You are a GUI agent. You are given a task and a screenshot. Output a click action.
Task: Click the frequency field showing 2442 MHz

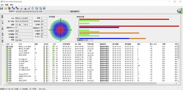[24, 40]
